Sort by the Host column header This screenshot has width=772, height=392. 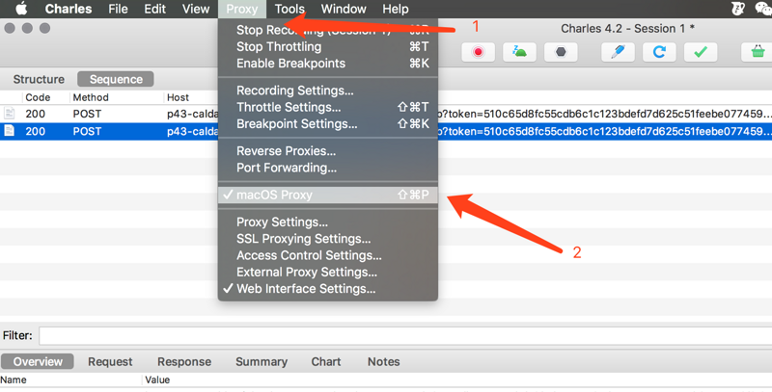(x=178, y=97)
